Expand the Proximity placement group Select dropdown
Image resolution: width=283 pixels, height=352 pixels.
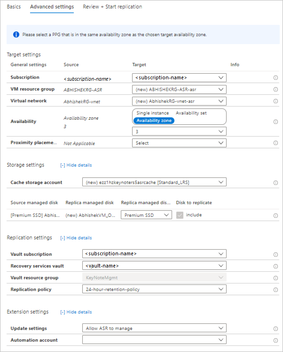click(179, 143)
